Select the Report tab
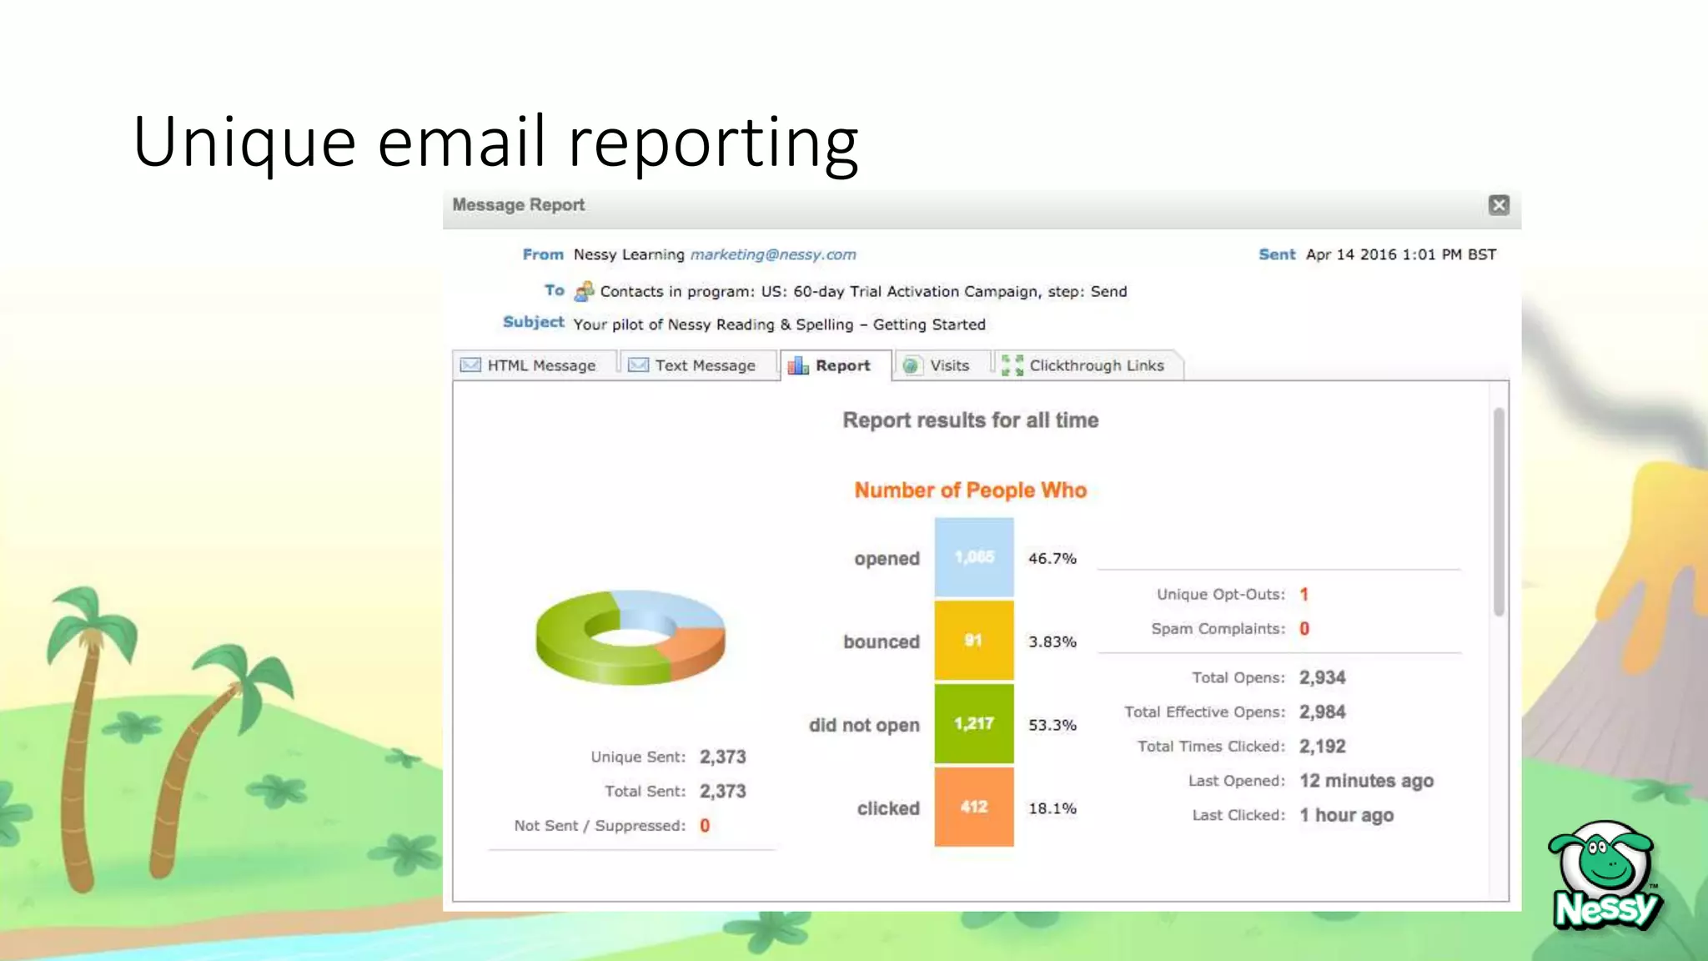The width and height of the screenshot is (1708, 961). tap(836, 365)
